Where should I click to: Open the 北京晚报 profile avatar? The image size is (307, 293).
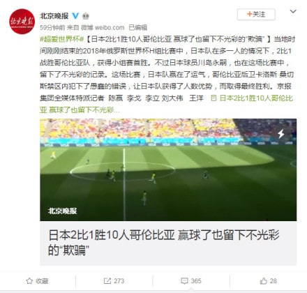coord(22,22)
